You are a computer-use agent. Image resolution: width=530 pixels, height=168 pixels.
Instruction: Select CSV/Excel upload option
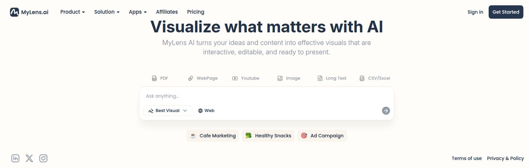[375, 78]
